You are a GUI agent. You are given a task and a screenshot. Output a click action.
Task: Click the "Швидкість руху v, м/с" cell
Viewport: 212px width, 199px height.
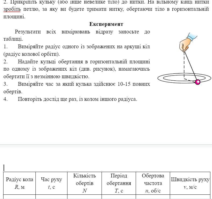(x=190, y=183)
